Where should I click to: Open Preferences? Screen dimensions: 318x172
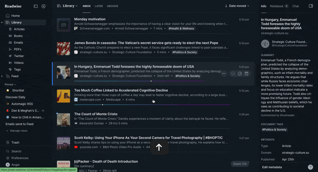click(19, 158)
